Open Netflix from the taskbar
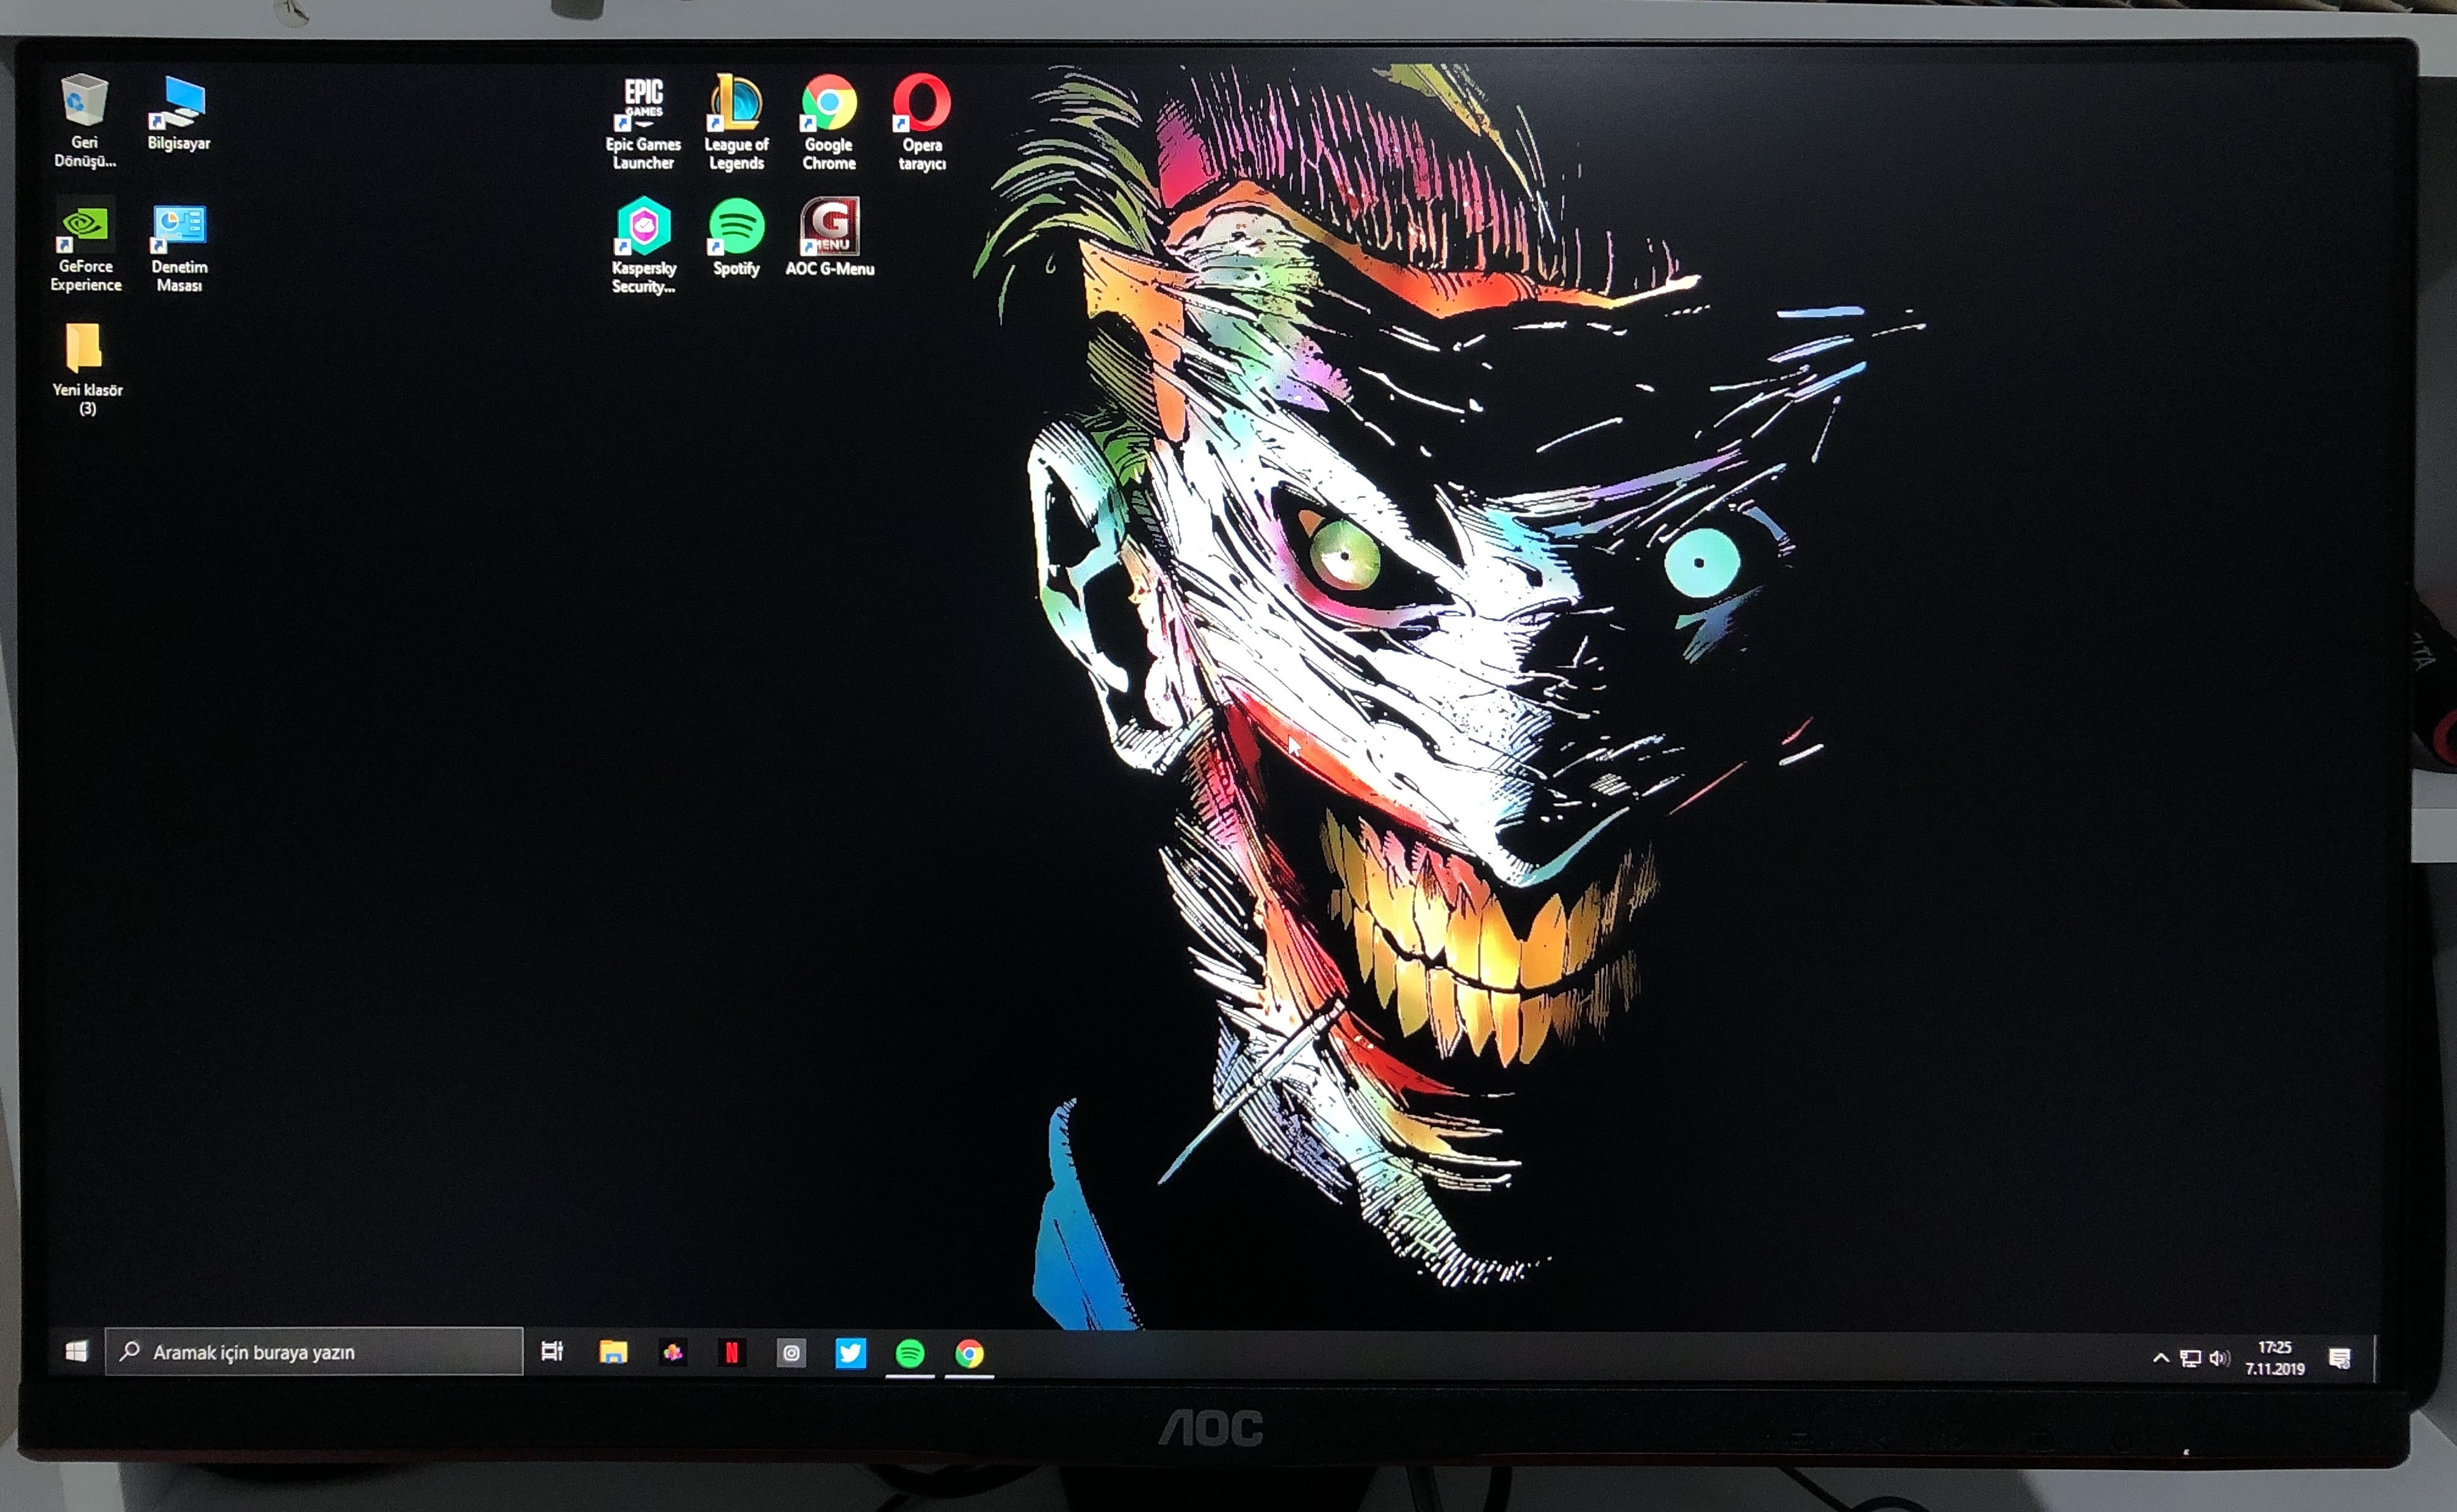The height and width of the screenshot is (1512, 2457). point(731,1353)
